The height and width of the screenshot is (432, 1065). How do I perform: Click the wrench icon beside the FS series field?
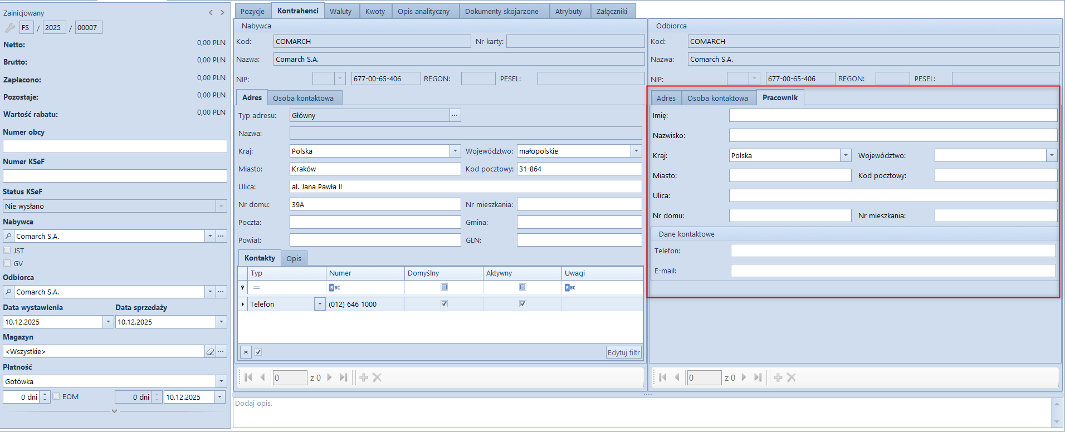[9, 27]
